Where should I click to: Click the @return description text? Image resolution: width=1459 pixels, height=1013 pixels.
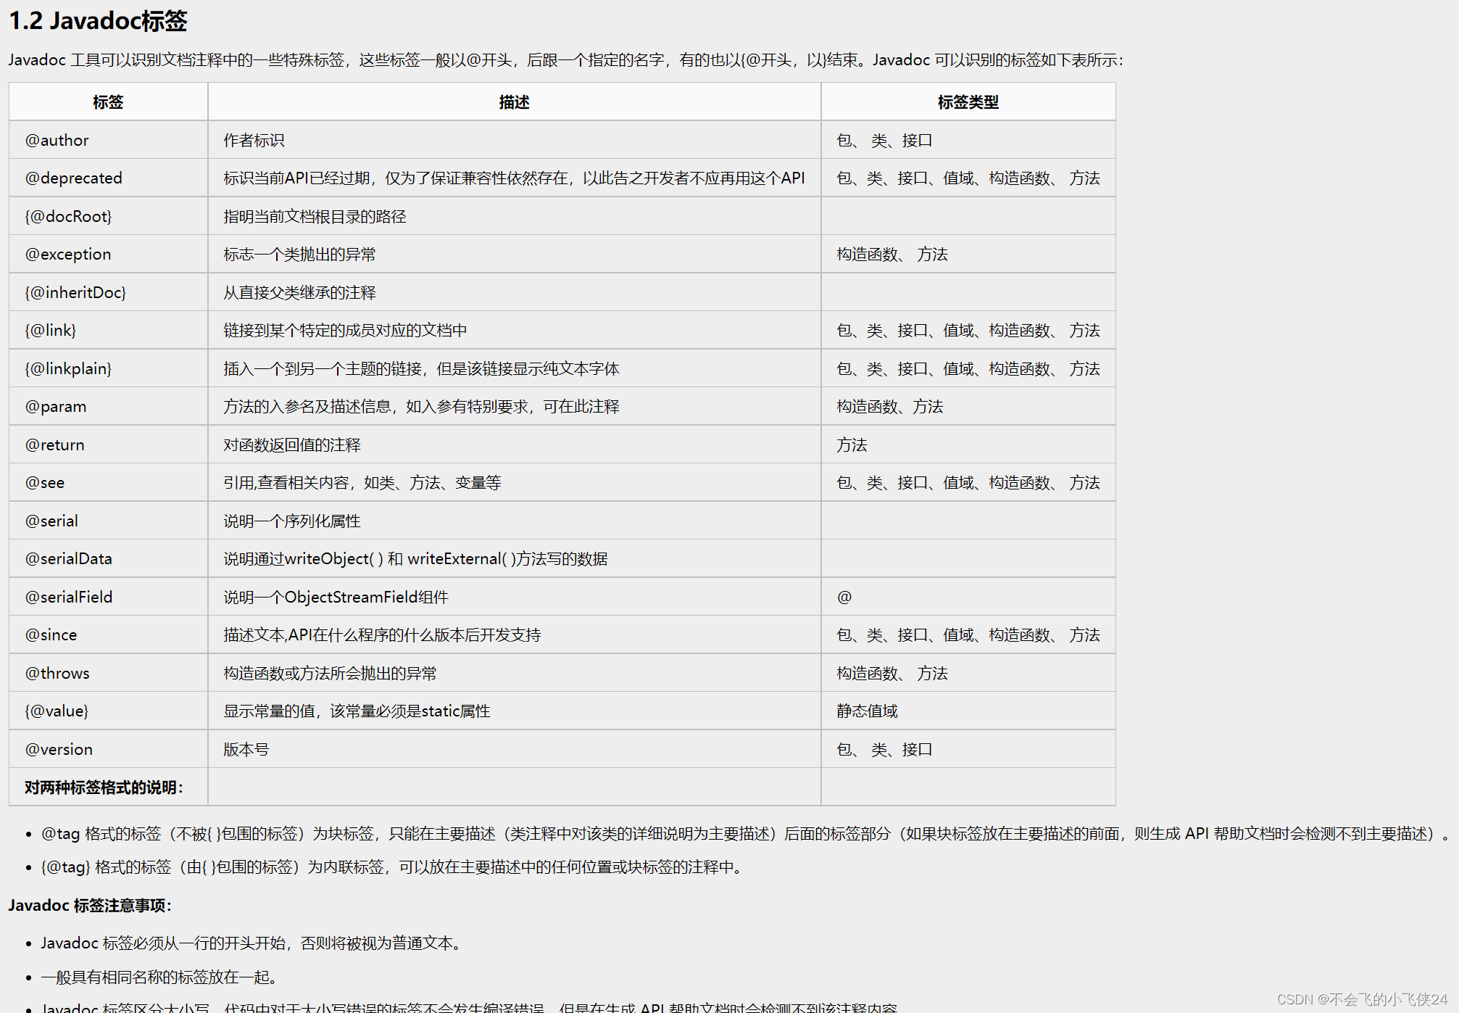tap(291, 445)
